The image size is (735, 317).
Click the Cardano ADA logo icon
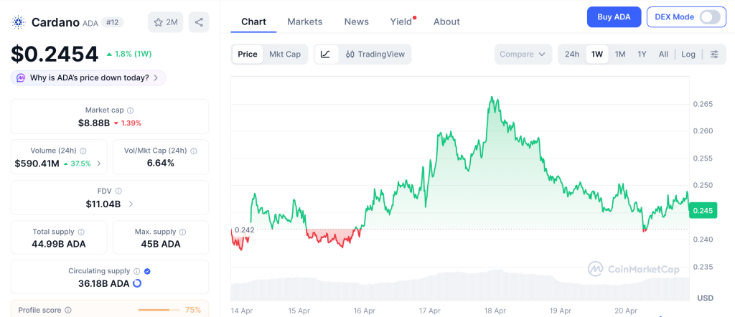[x=18, y=22]
